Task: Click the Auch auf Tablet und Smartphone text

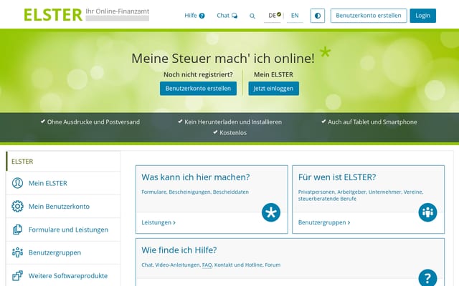Action: (x=372, y=122)
